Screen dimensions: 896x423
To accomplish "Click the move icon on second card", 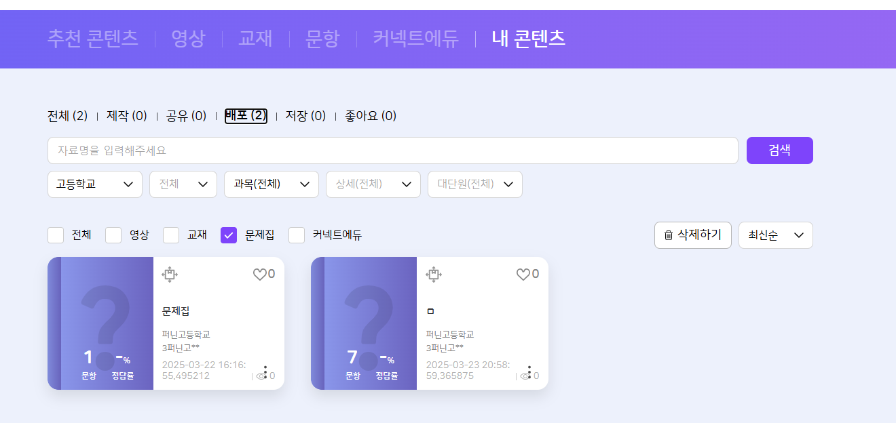I will tap(434, 274).
